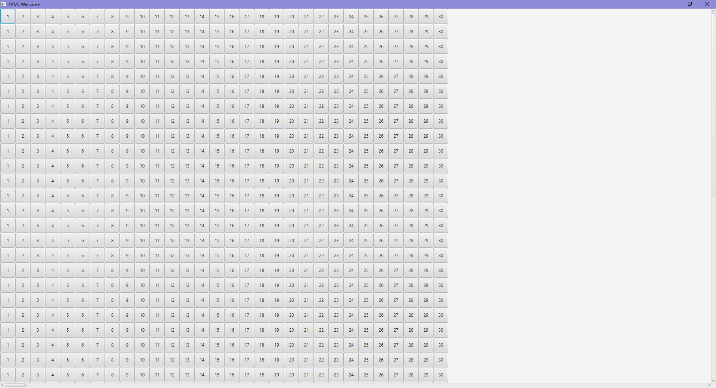Select button 4 in the last row
This screenshot has width=716, height=388.
53,375
